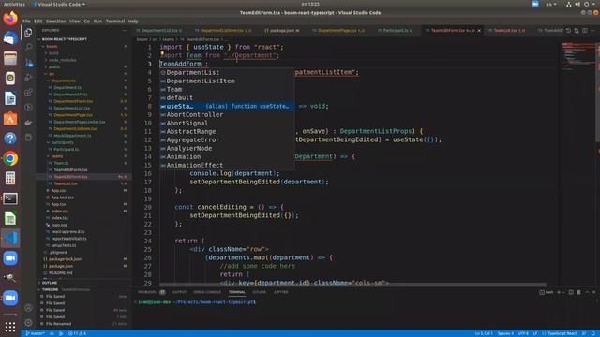This screenshot has width=600, height=337.
Task: Add a new terminal with plus icon
Action: pyautogui.click(x=559, y=292)
